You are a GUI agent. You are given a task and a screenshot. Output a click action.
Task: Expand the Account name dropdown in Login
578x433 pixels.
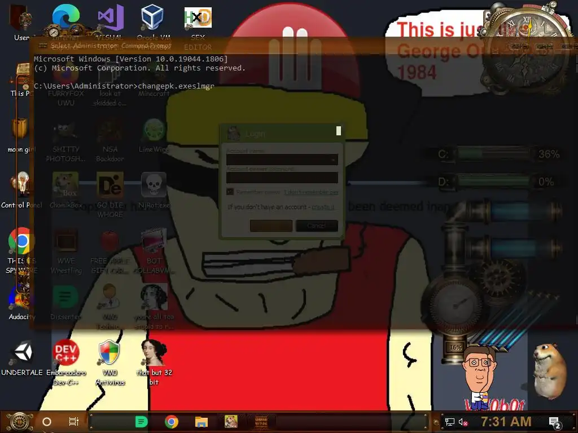pos(333,160)
